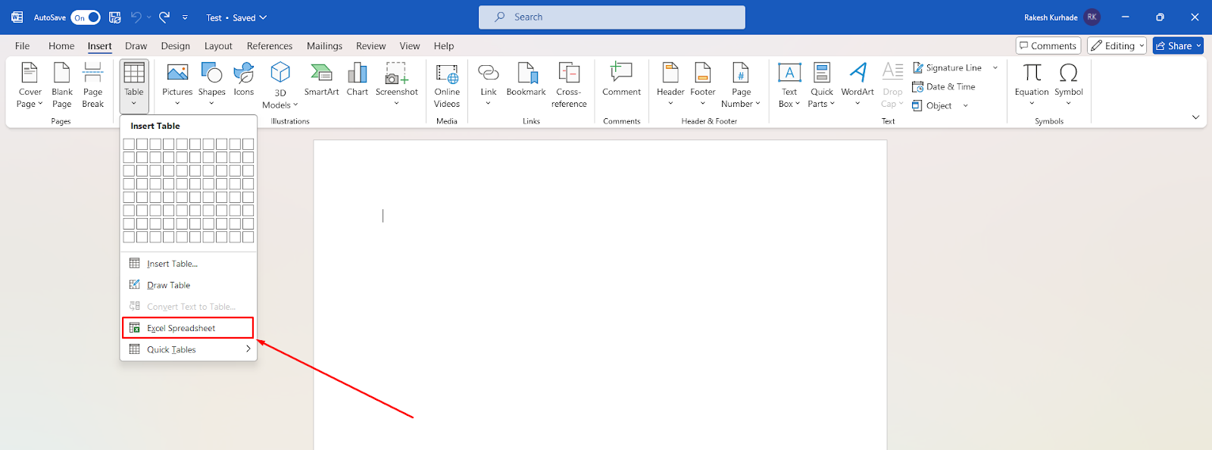
Task: Open the Symbol picker
Action: pyautogui.click(x=1069, y=85)
